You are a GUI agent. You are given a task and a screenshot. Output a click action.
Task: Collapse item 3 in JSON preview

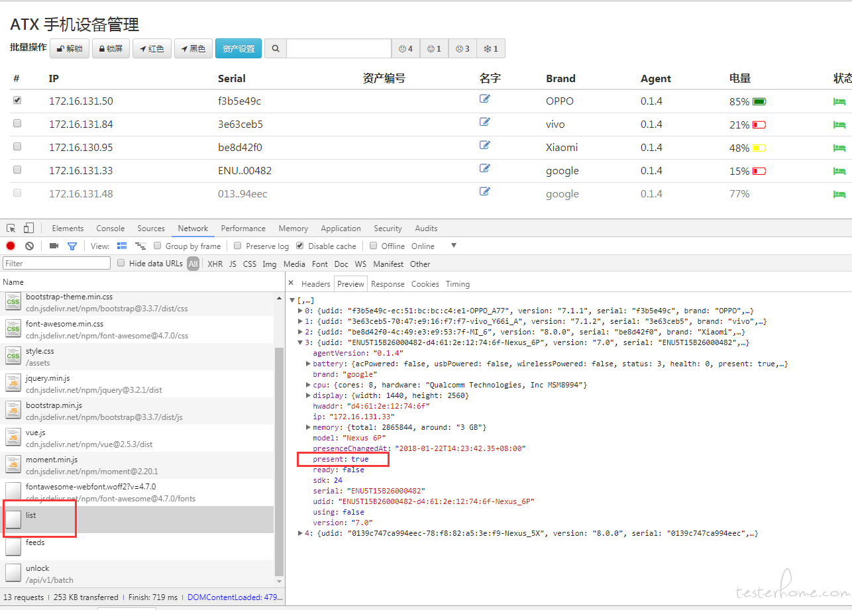coord(300,342)
